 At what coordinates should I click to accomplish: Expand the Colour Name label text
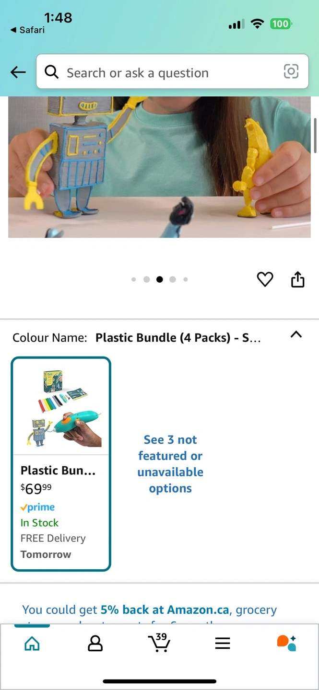pos(50,338)
